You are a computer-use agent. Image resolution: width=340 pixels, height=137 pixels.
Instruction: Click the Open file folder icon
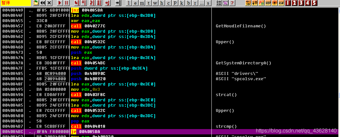[x=36, y=3]
